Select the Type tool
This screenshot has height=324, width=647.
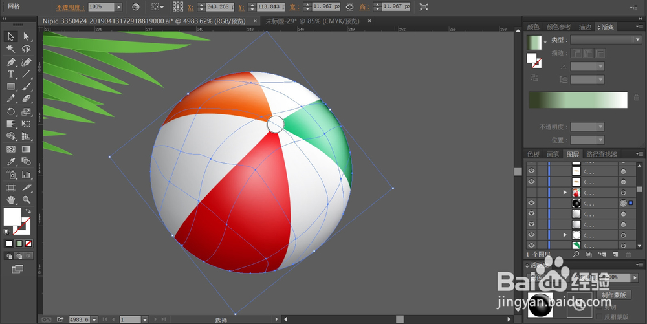[11, 74]
